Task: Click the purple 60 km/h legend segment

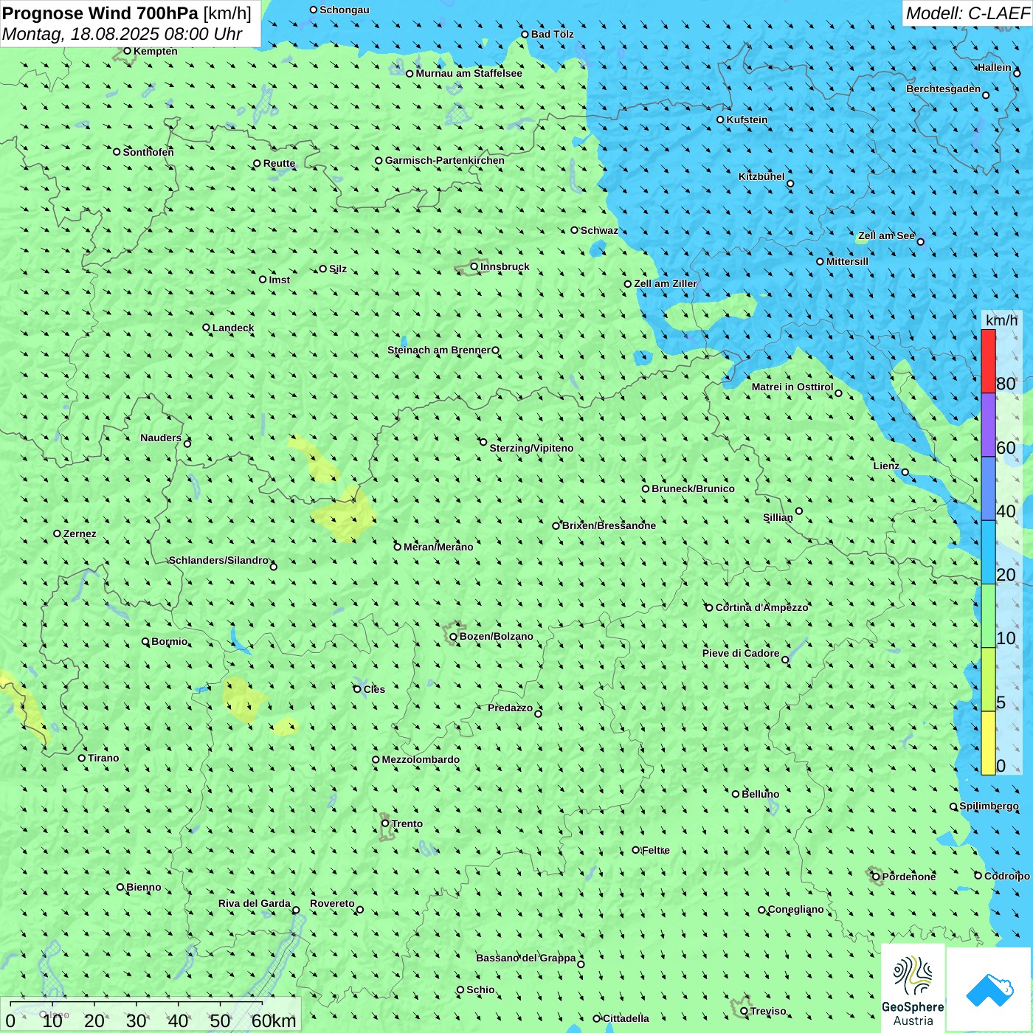Action: [988, 425]
